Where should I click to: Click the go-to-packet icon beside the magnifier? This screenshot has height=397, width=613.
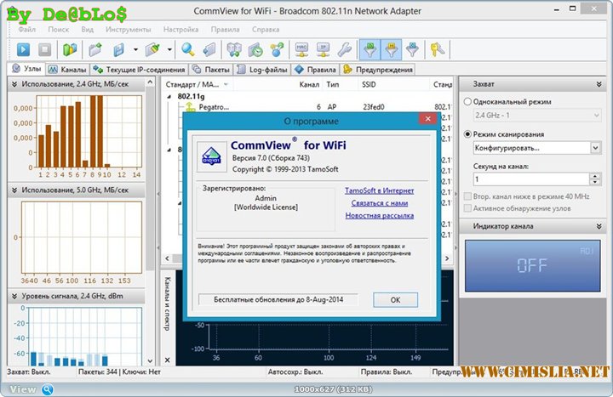(x=210, y=49)
